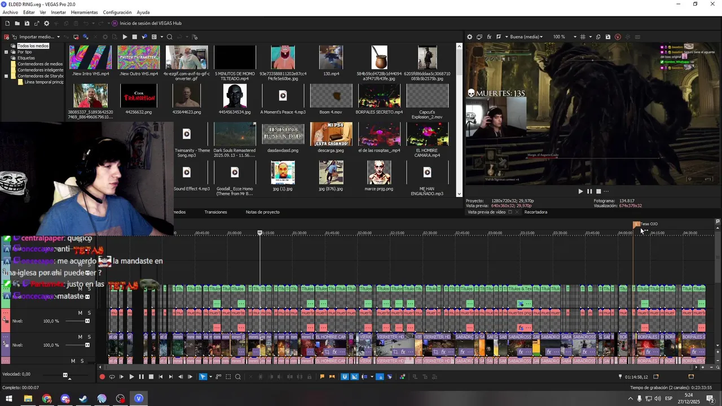Select the Normal edit tool arrow
Viewport: 722px width, 406px height.
pyautogui.click(x=202, y=377)
